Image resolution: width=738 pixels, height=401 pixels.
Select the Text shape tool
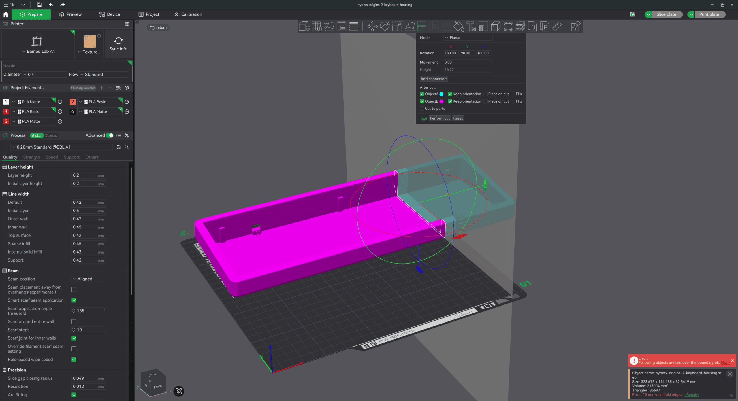pyautogui.click(x=471, y=27)
